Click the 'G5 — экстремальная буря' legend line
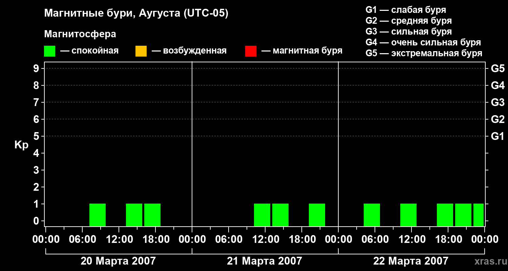The width and height of the screenshot is (508, 271). tap(424, 53)
